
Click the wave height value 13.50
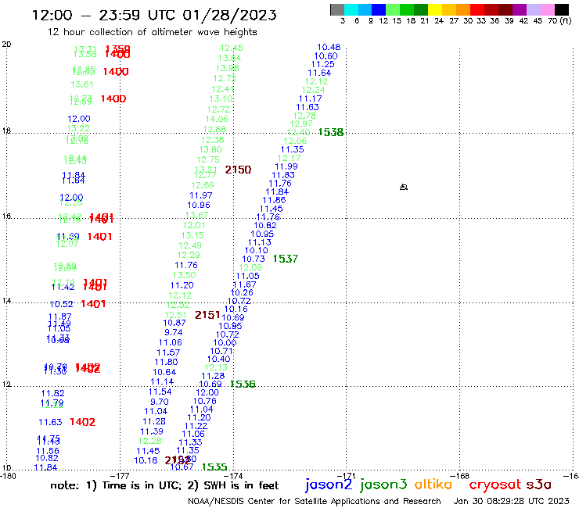tap(184, 275)
